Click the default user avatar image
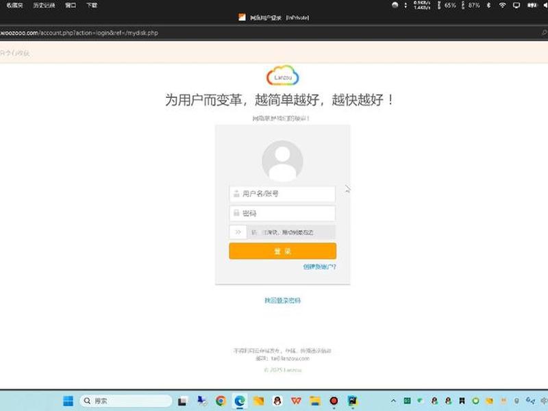This screenshot has width=548, height=411. point(282,161)
